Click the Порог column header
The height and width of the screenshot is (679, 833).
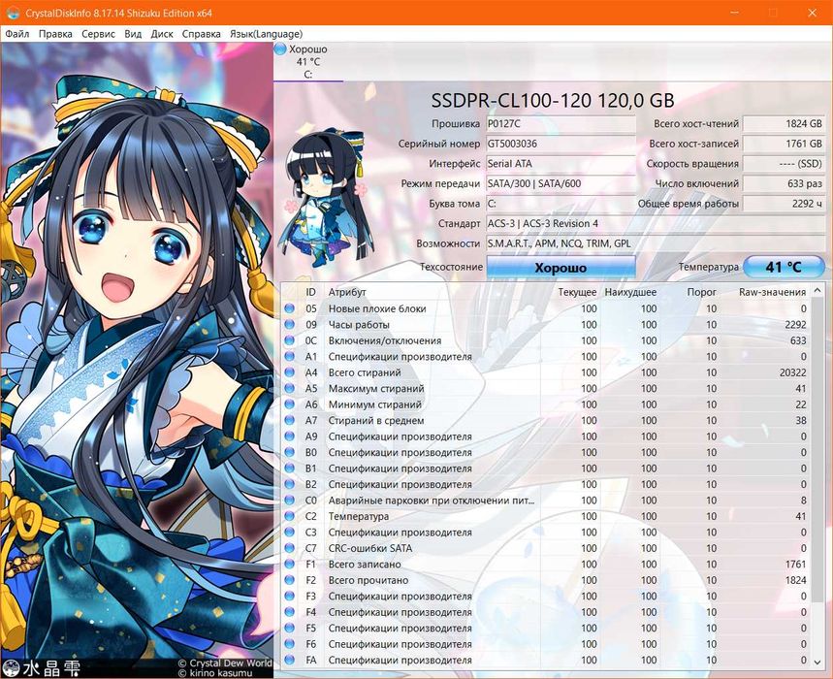click(701, 292)
